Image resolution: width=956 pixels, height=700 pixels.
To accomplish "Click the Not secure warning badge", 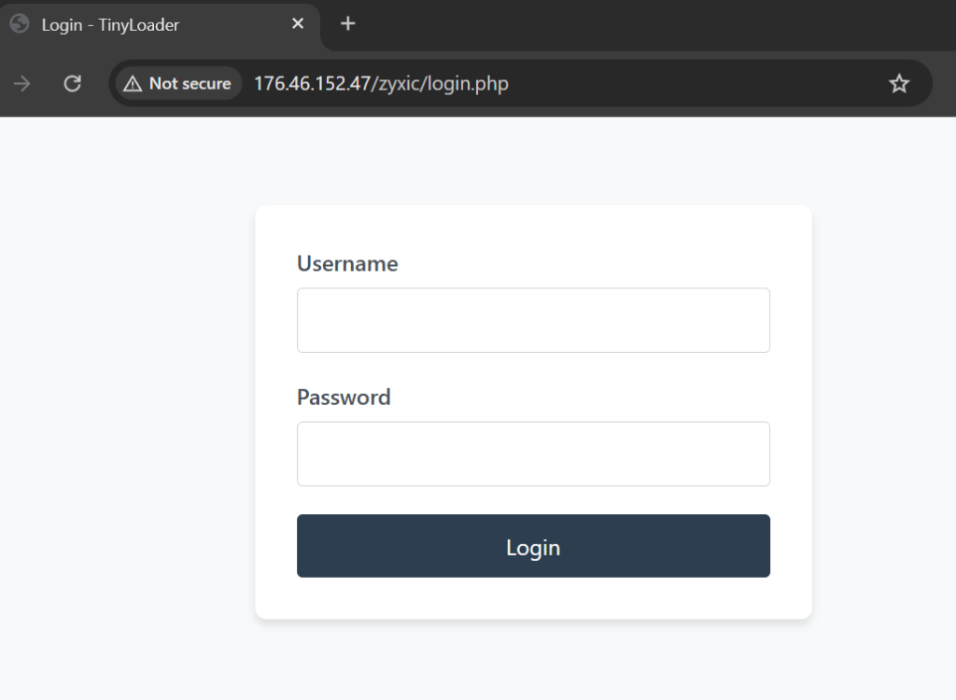I will [177, 83].
